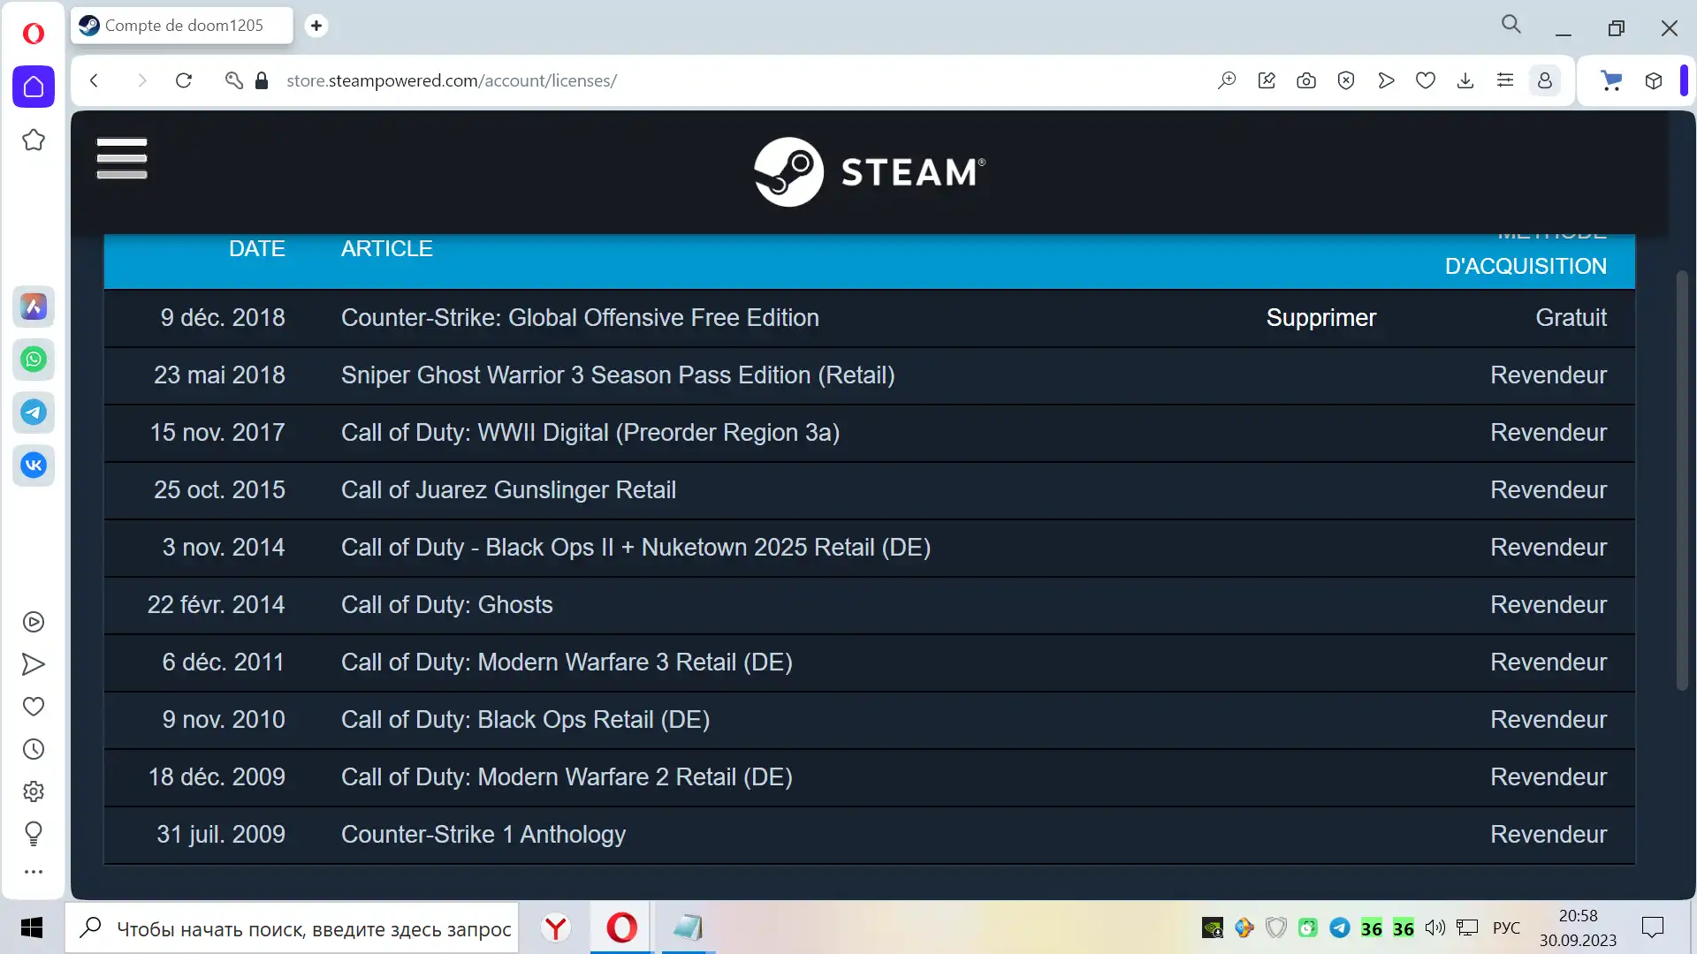Open VK messenger in the sidebar
Image resolution: width=1697 pixels, height=954 pixels.
tap(34, 465)
